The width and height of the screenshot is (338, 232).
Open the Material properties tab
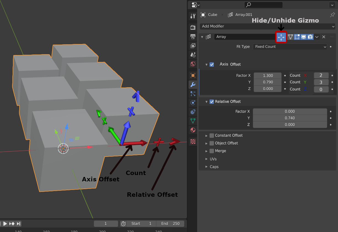click(193, 130)
